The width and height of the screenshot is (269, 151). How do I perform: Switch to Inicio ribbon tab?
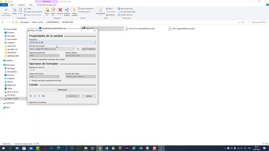pyautogui.click(x=12, y=5)
